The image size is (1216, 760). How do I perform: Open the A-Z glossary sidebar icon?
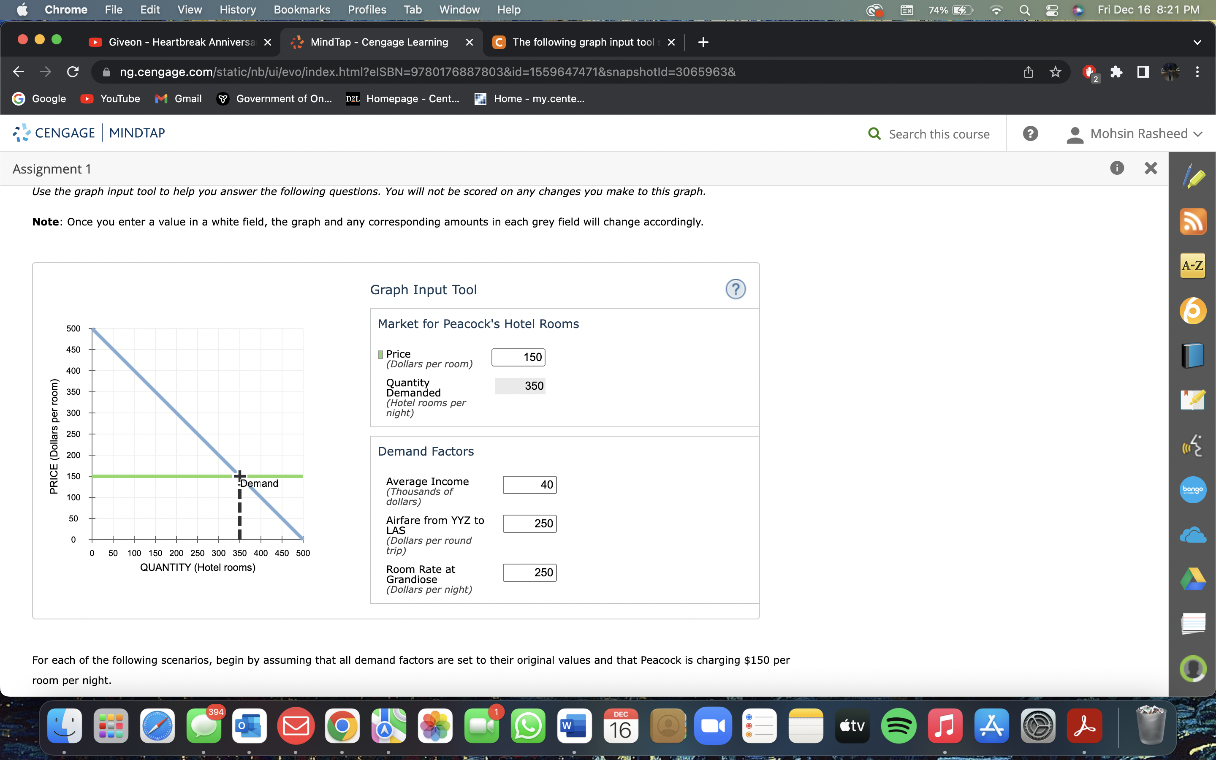1193,266
